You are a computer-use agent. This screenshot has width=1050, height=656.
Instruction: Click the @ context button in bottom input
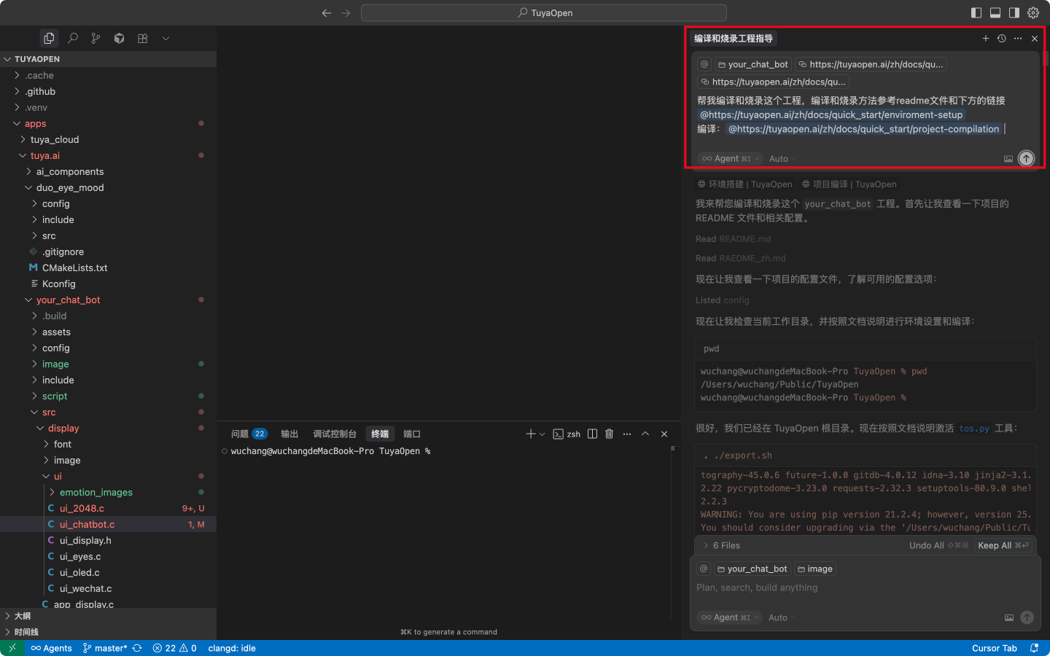(704, 569)
